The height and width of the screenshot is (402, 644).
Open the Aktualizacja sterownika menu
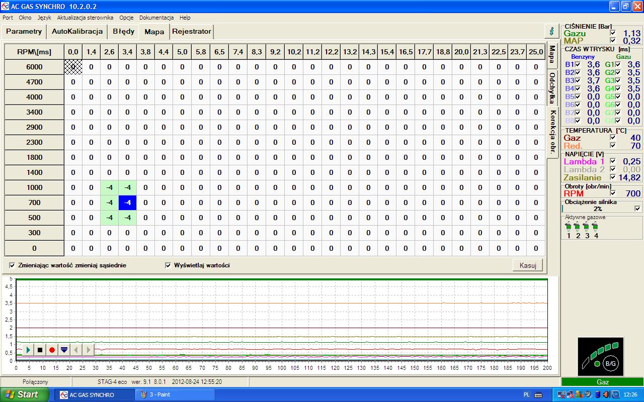point(85,18)
